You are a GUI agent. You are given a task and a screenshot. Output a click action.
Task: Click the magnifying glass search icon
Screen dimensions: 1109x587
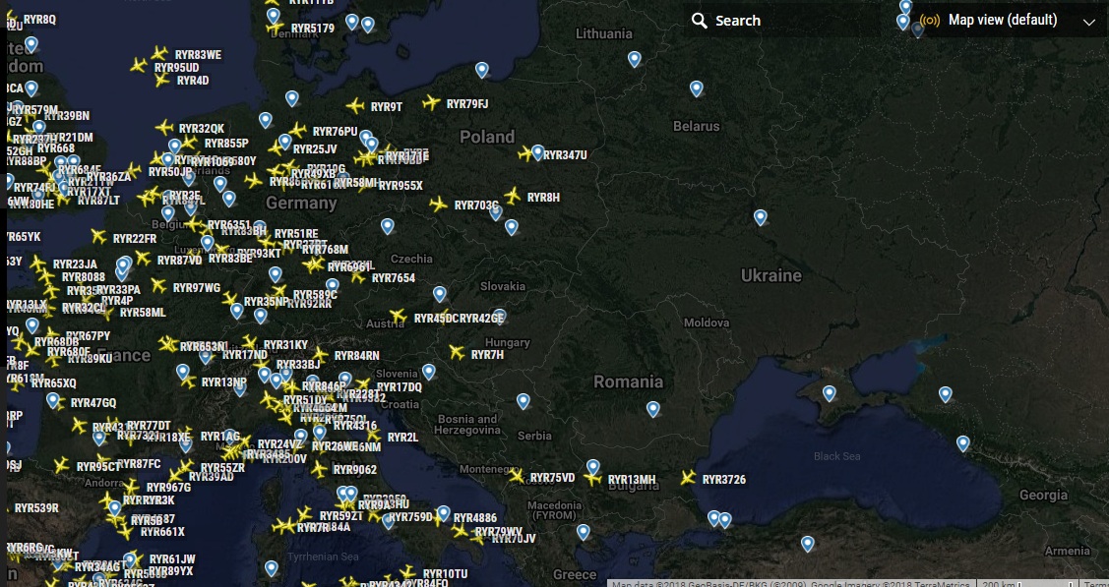[x=700, y=21]
